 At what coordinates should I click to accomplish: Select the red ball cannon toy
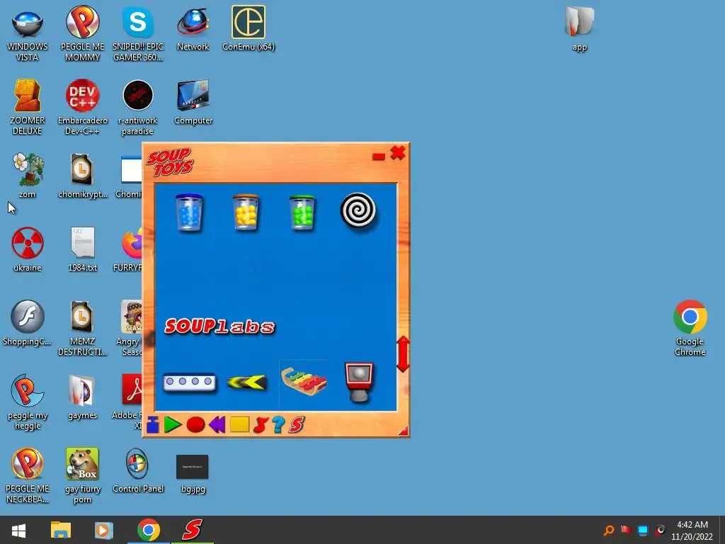(x=359, y=382)
